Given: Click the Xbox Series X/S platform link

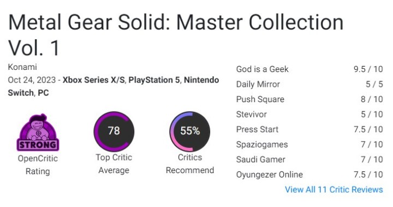Looking at the screenshot, I should coord(94,80).
